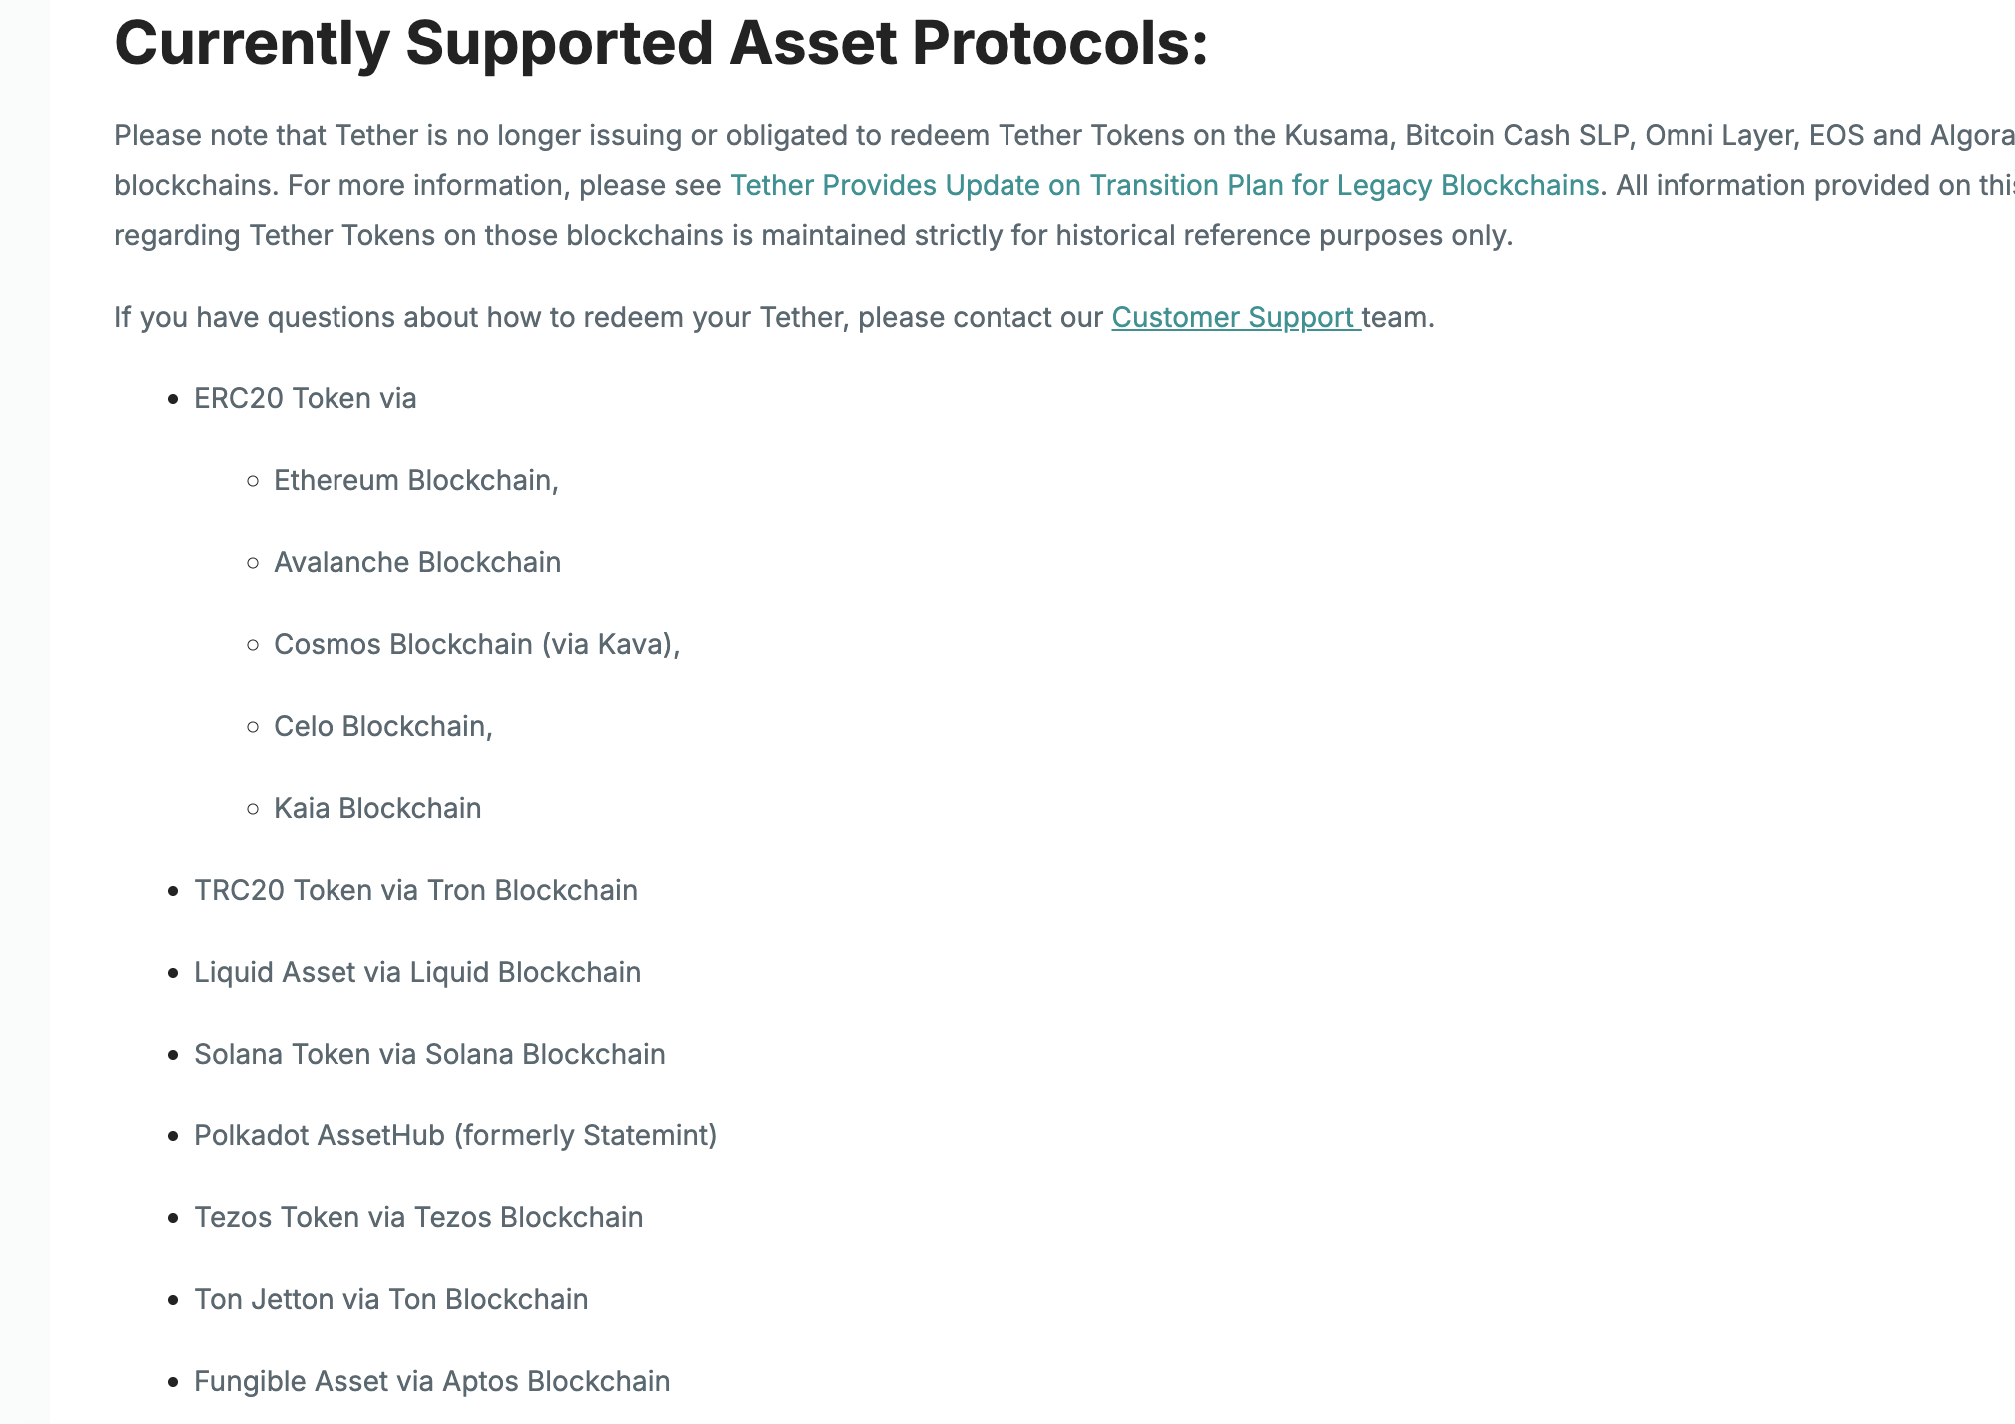The width and height of the screenshot is (2015, 1424).
Task: Click the Omni Layer text in notice
Action: [1716, 136]
